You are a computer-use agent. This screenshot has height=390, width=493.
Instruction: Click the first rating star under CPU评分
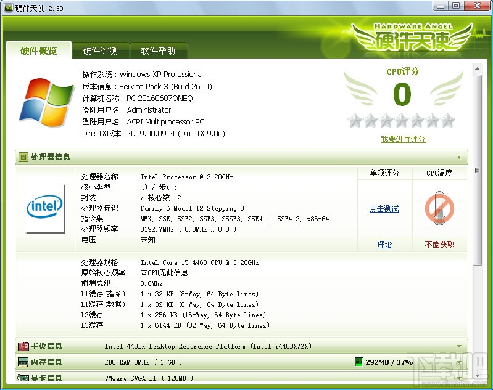pos(355,121)
